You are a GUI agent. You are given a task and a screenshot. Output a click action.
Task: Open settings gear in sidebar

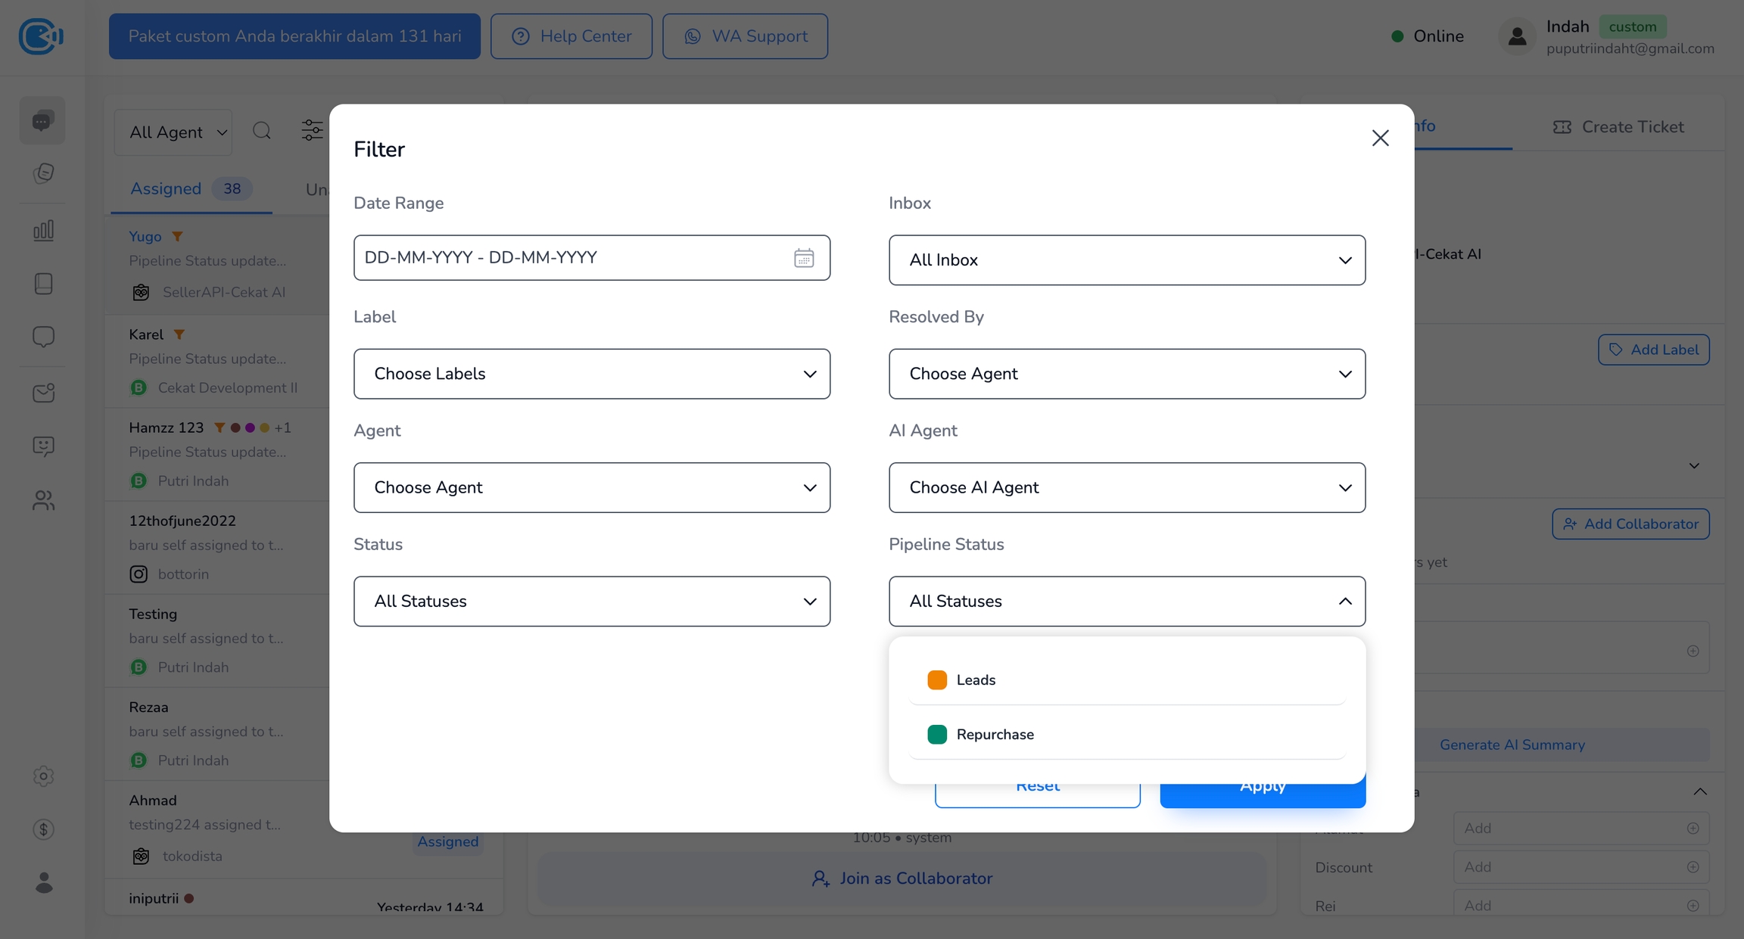[43, 776]
